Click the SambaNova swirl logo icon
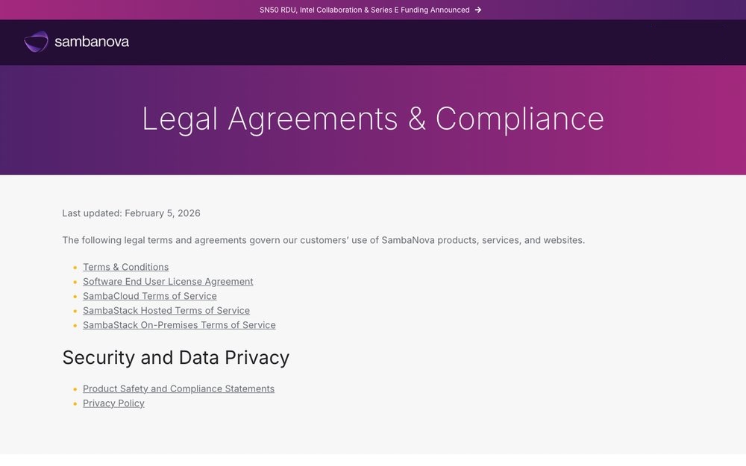 36,42
